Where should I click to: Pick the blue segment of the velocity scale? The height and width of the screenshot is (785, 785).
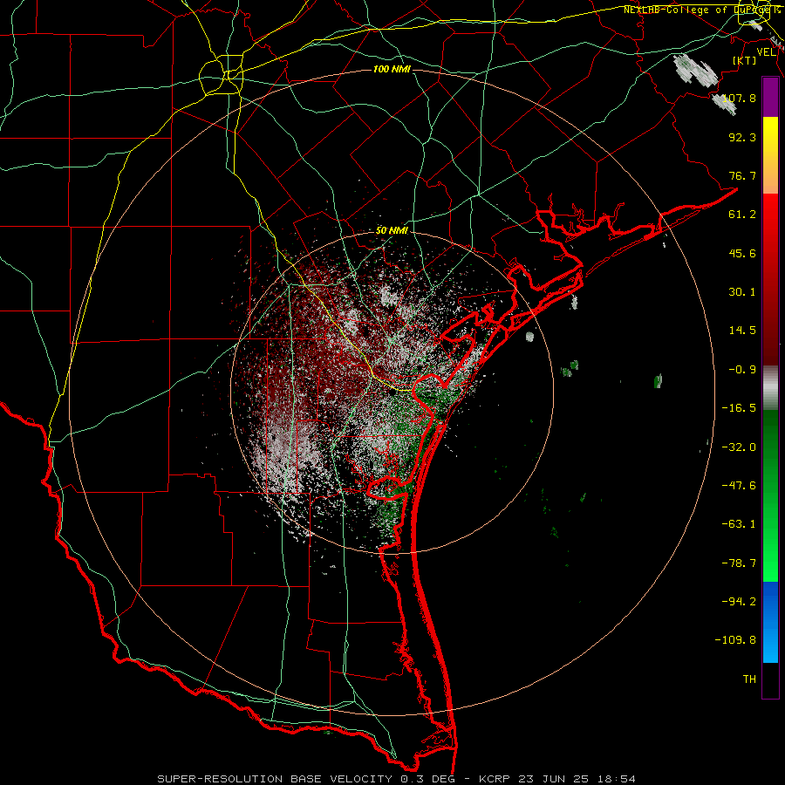770,622
